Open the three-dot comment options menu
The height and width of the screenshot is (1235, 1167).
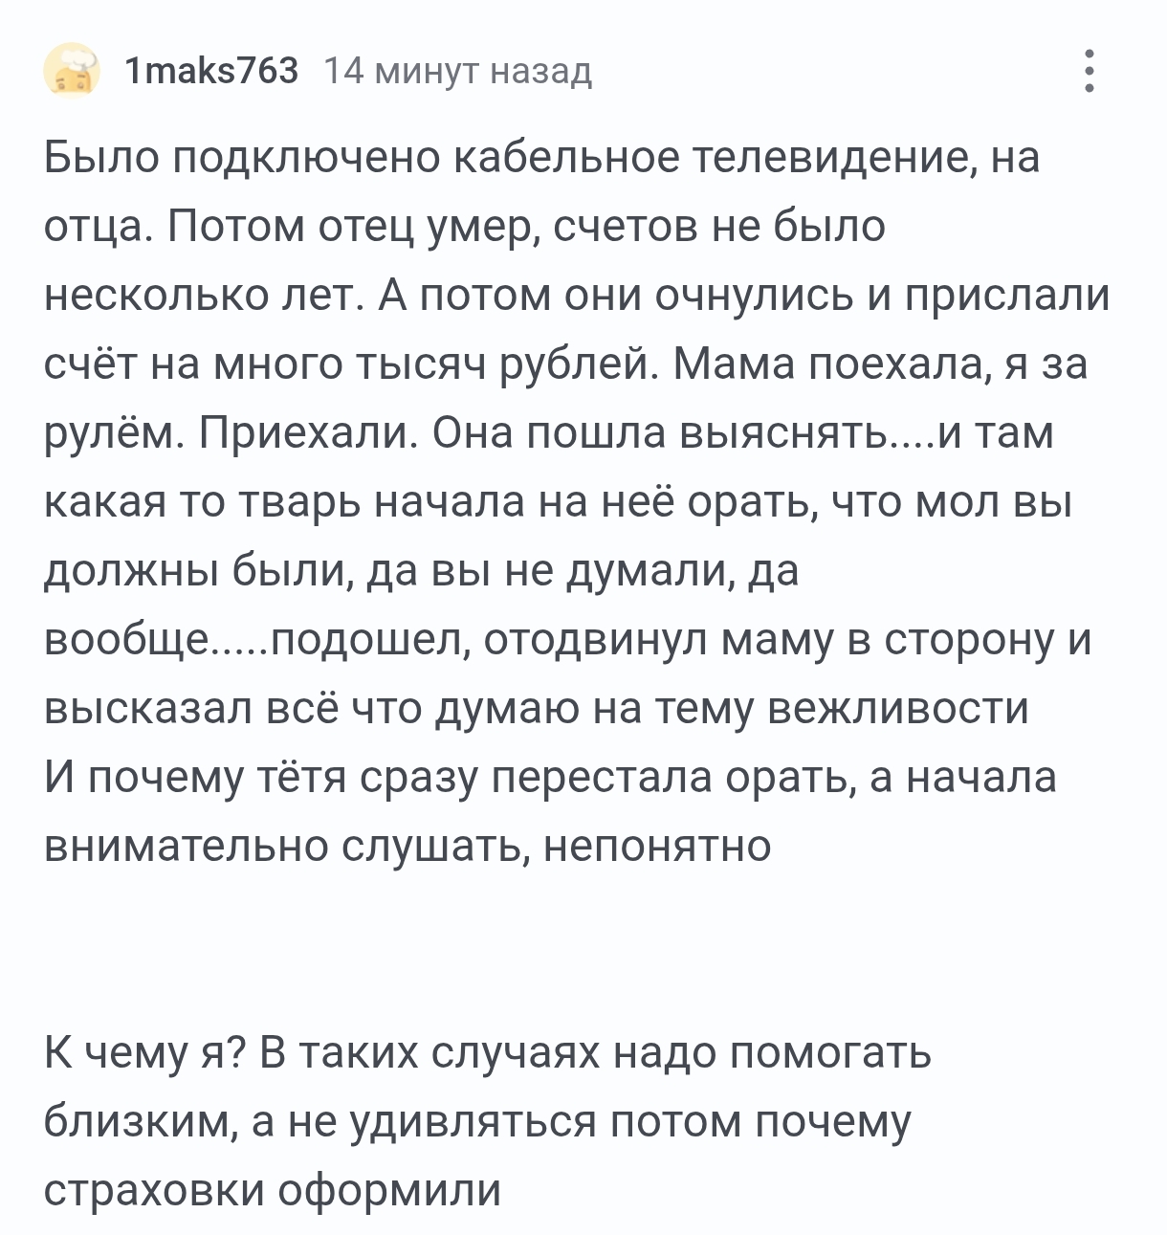click(x=1089, y=72)
